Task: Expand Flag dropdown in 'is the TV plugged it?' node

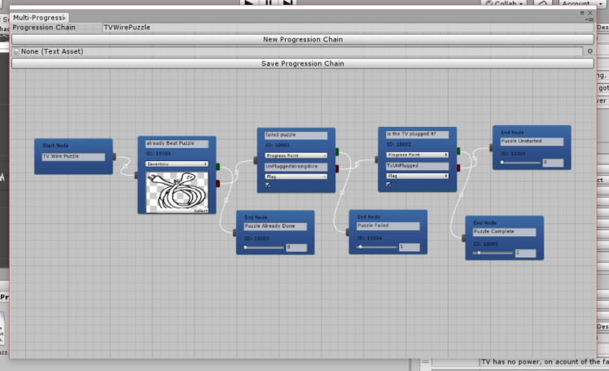Action: tap(417, 176)
